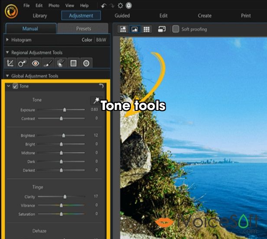Switch to browser grid view icon
Screen dimensions: 267x239
click(x=147, y=29)
